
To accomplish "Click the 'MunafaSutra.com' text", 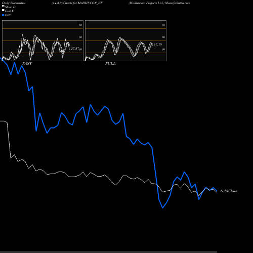I will (178, 3).
